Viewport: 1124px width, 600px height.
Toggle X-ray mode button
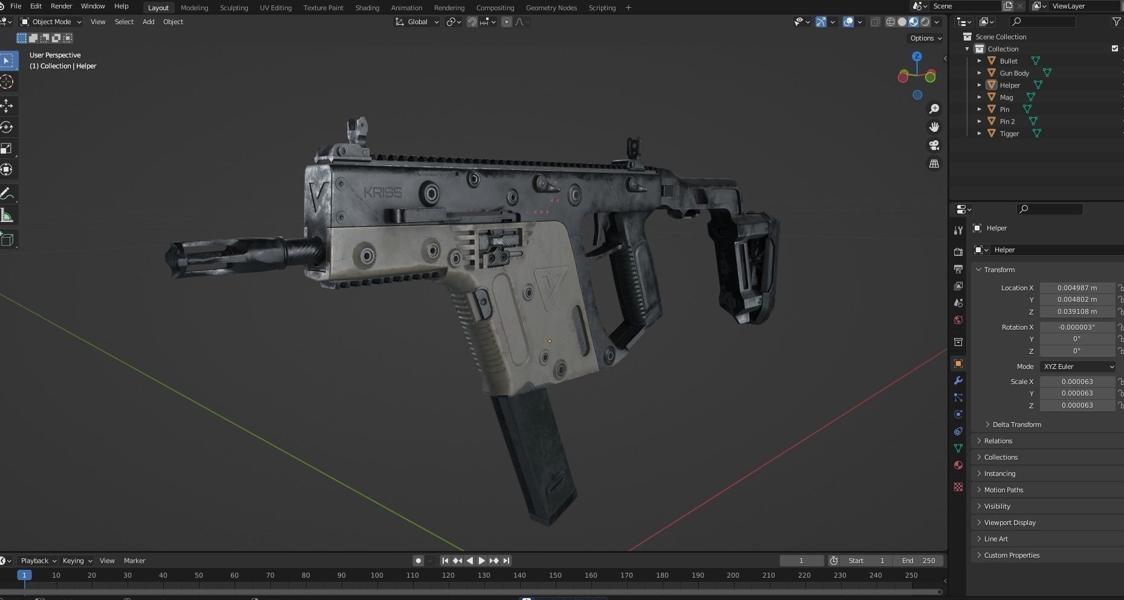[x=875, y=22]
